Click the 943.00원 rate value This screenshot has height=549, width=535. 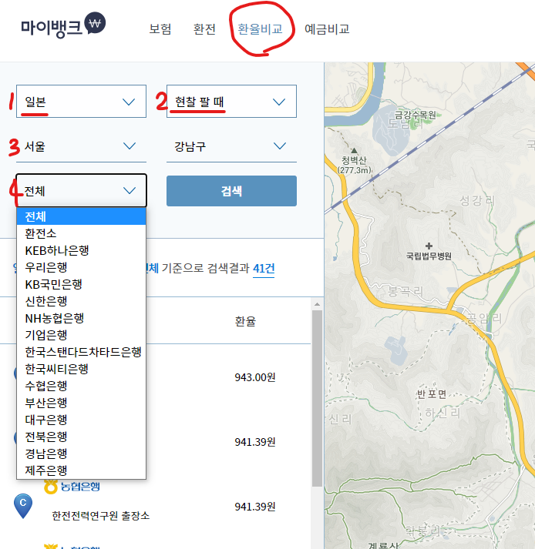[x=255, y=377]
